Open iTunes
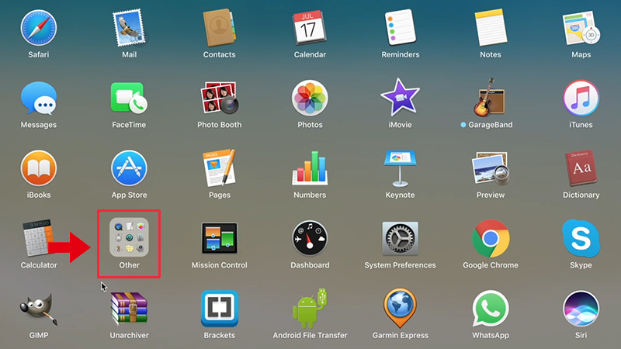The width and height of the screenshot is (621, 349). (581, 98)
